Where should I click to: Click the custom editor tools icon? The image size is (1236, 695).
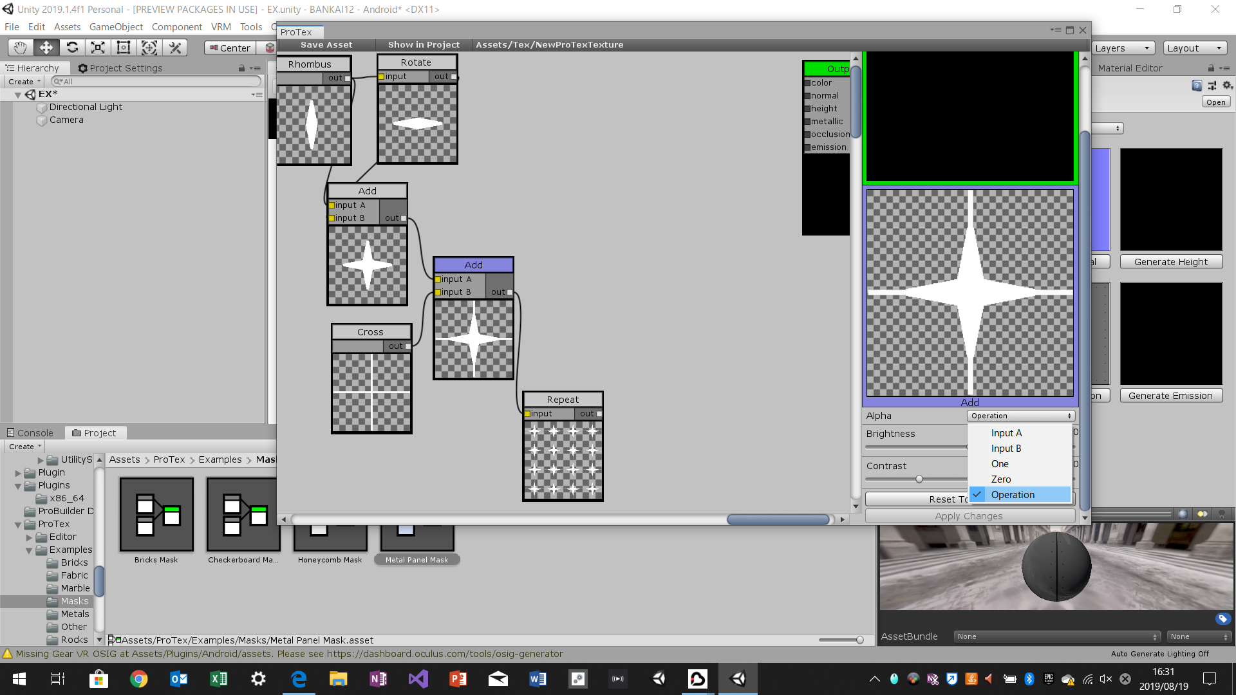[174, 48]
